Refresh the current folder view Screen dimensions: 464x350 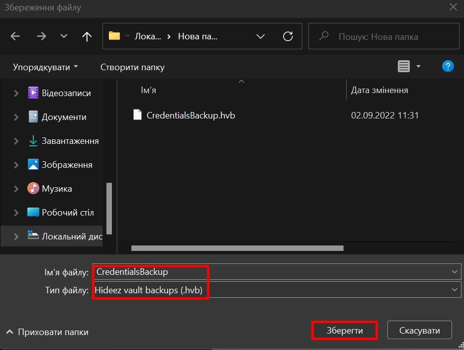tap(287, 36)
